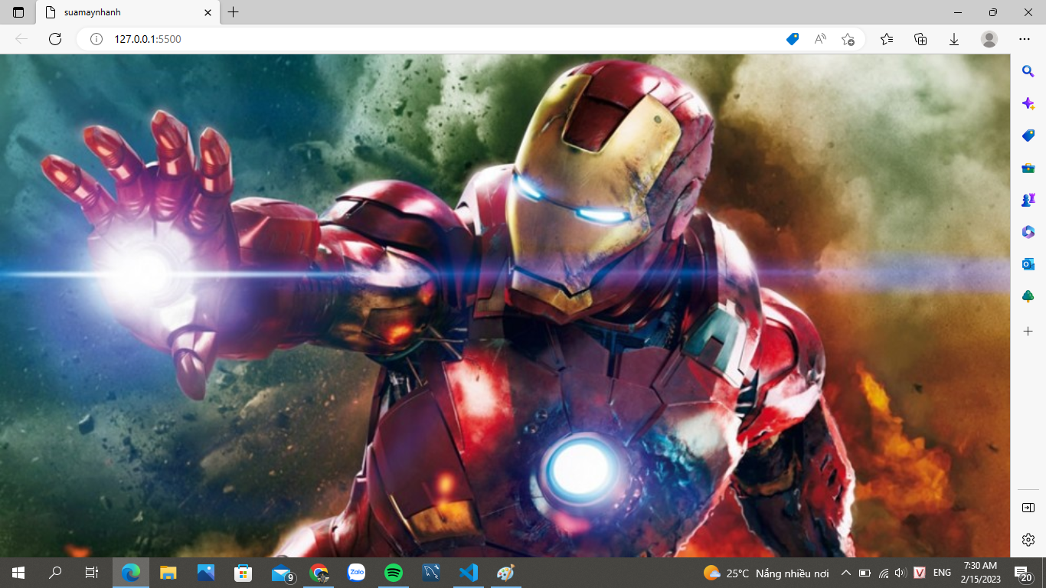Screen dimensions: 1046x588
Task: Open the Favorites list
Action: [887, 39]
